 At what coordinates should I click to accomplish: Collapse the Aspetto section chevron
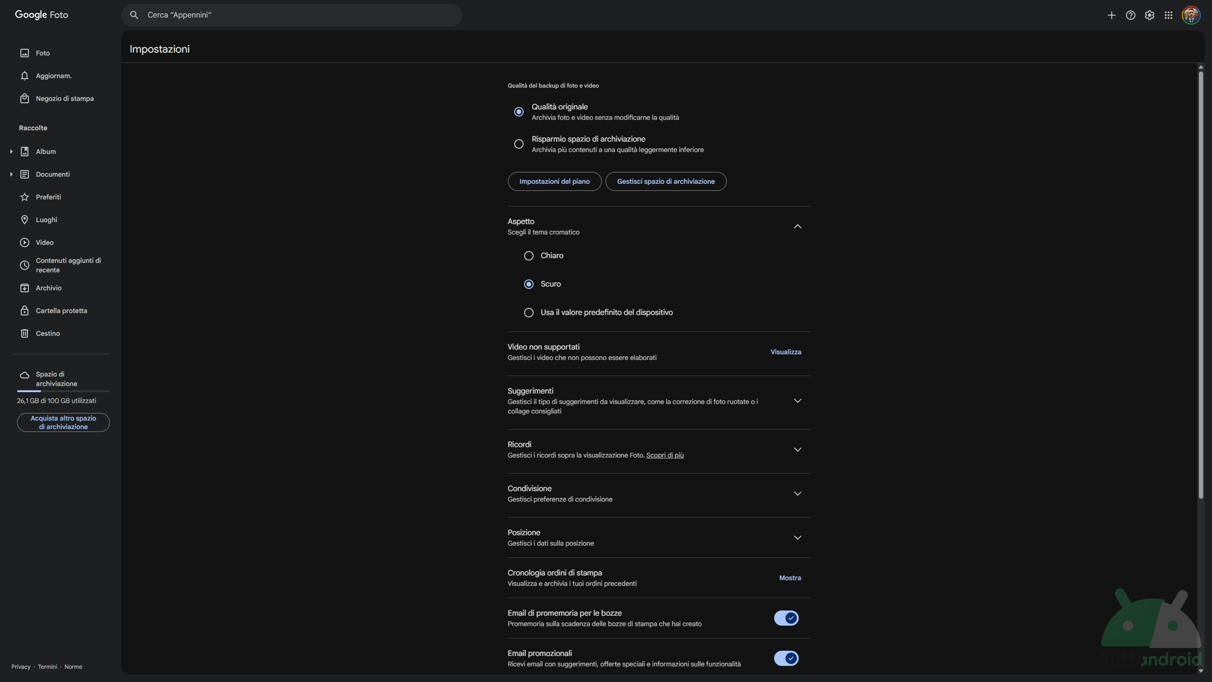(x=797, y=226)
